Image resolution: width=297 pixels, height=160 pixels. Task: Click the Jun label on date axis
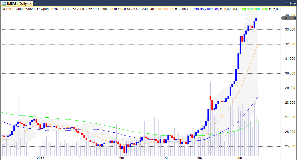(x=239, y=158)
